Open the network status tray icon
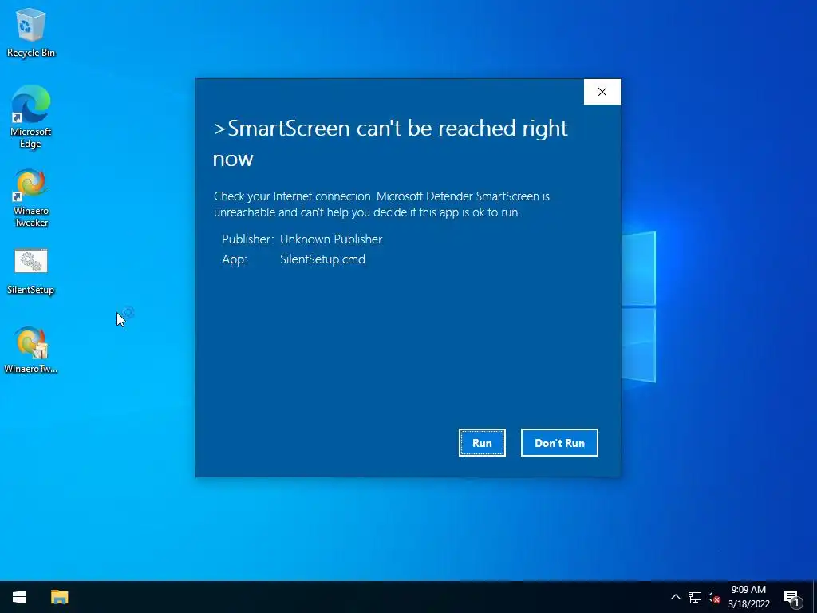 pyautogui.click(x=695, y=597)
